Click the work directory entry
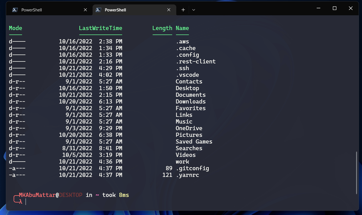 182,162
